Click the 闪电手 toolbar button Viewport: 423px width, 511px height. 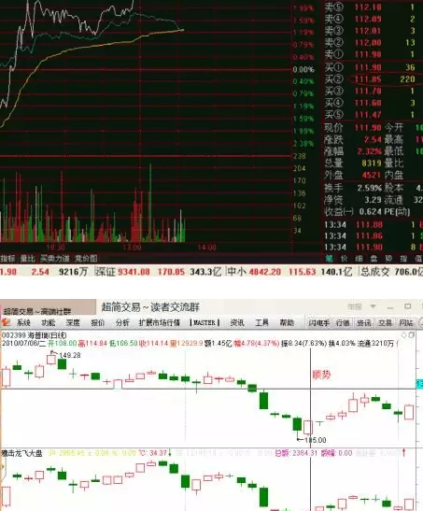pos(318,322)
